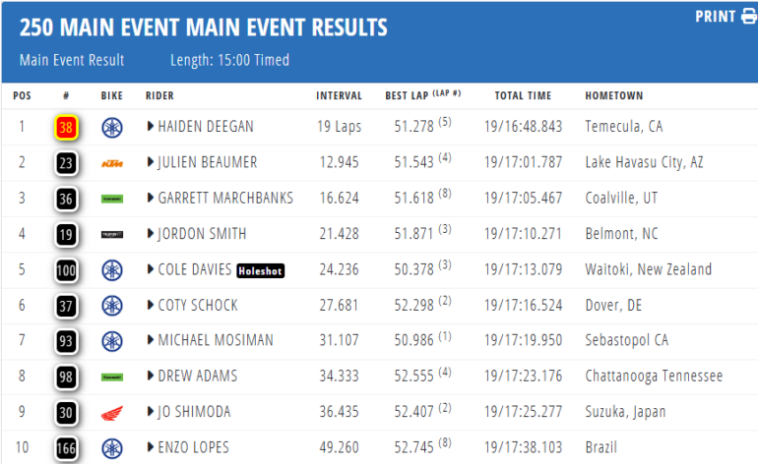Click the PRINT printer icon

click(x=749, y=17)
